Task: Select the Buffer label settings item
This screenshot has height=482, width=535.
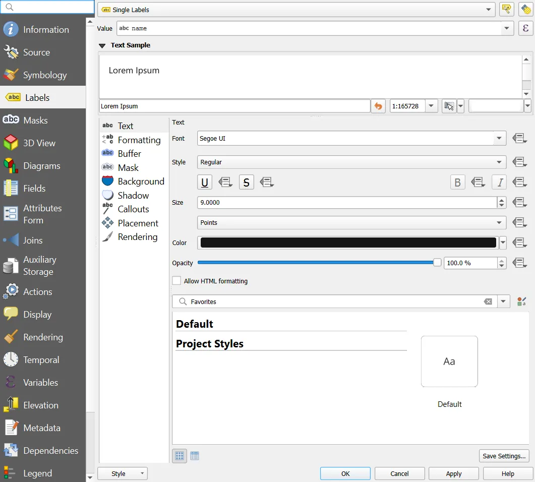Action: click(x=134, y=153)
